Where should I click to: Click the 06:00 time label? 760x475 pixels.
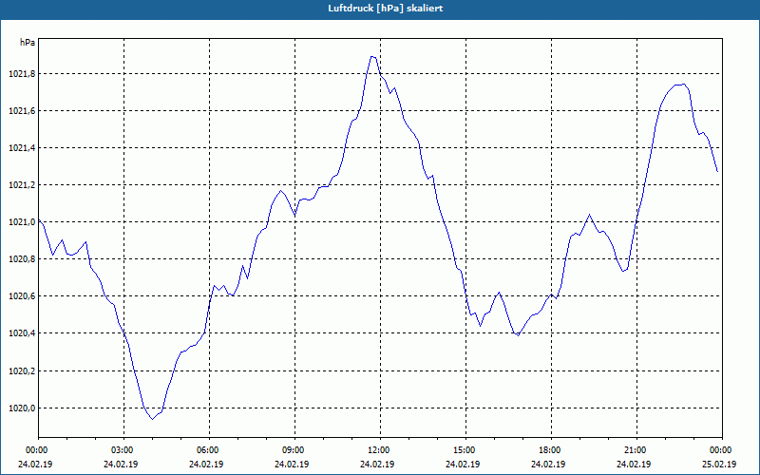209,450
